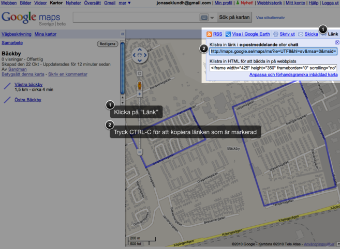The width and height of the screenshot is (340, 249).
Task: Click the RSS feed icon
Action: coord(210,34)
